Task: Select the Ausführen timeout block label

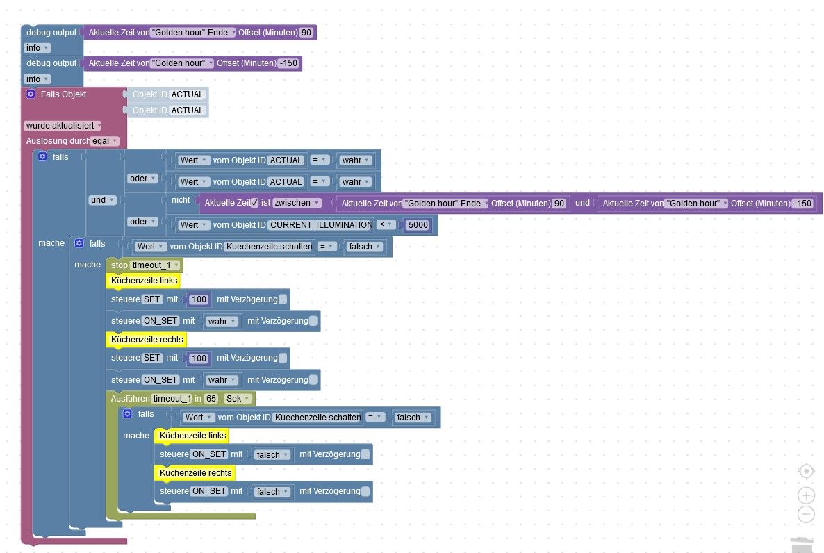Action: coord(131,399)
